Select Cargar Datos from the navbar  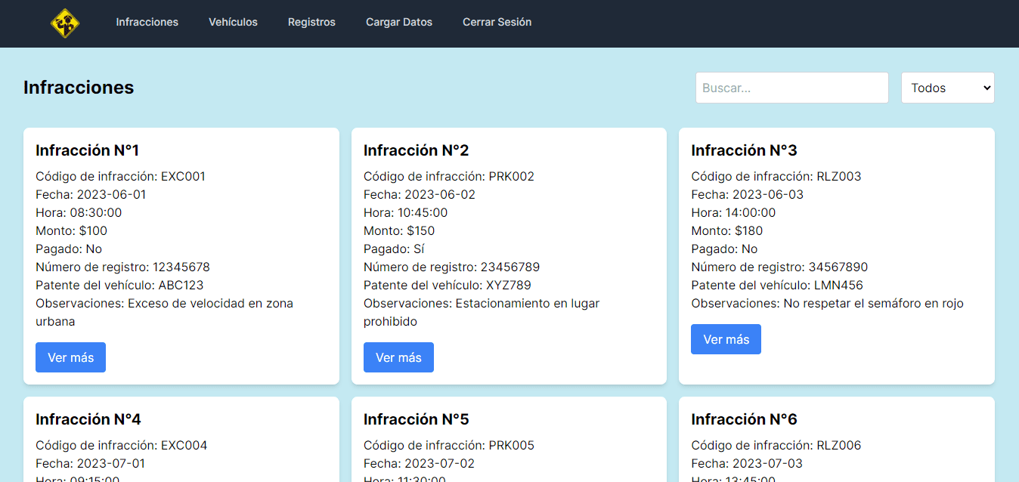(x=399, y=23)
